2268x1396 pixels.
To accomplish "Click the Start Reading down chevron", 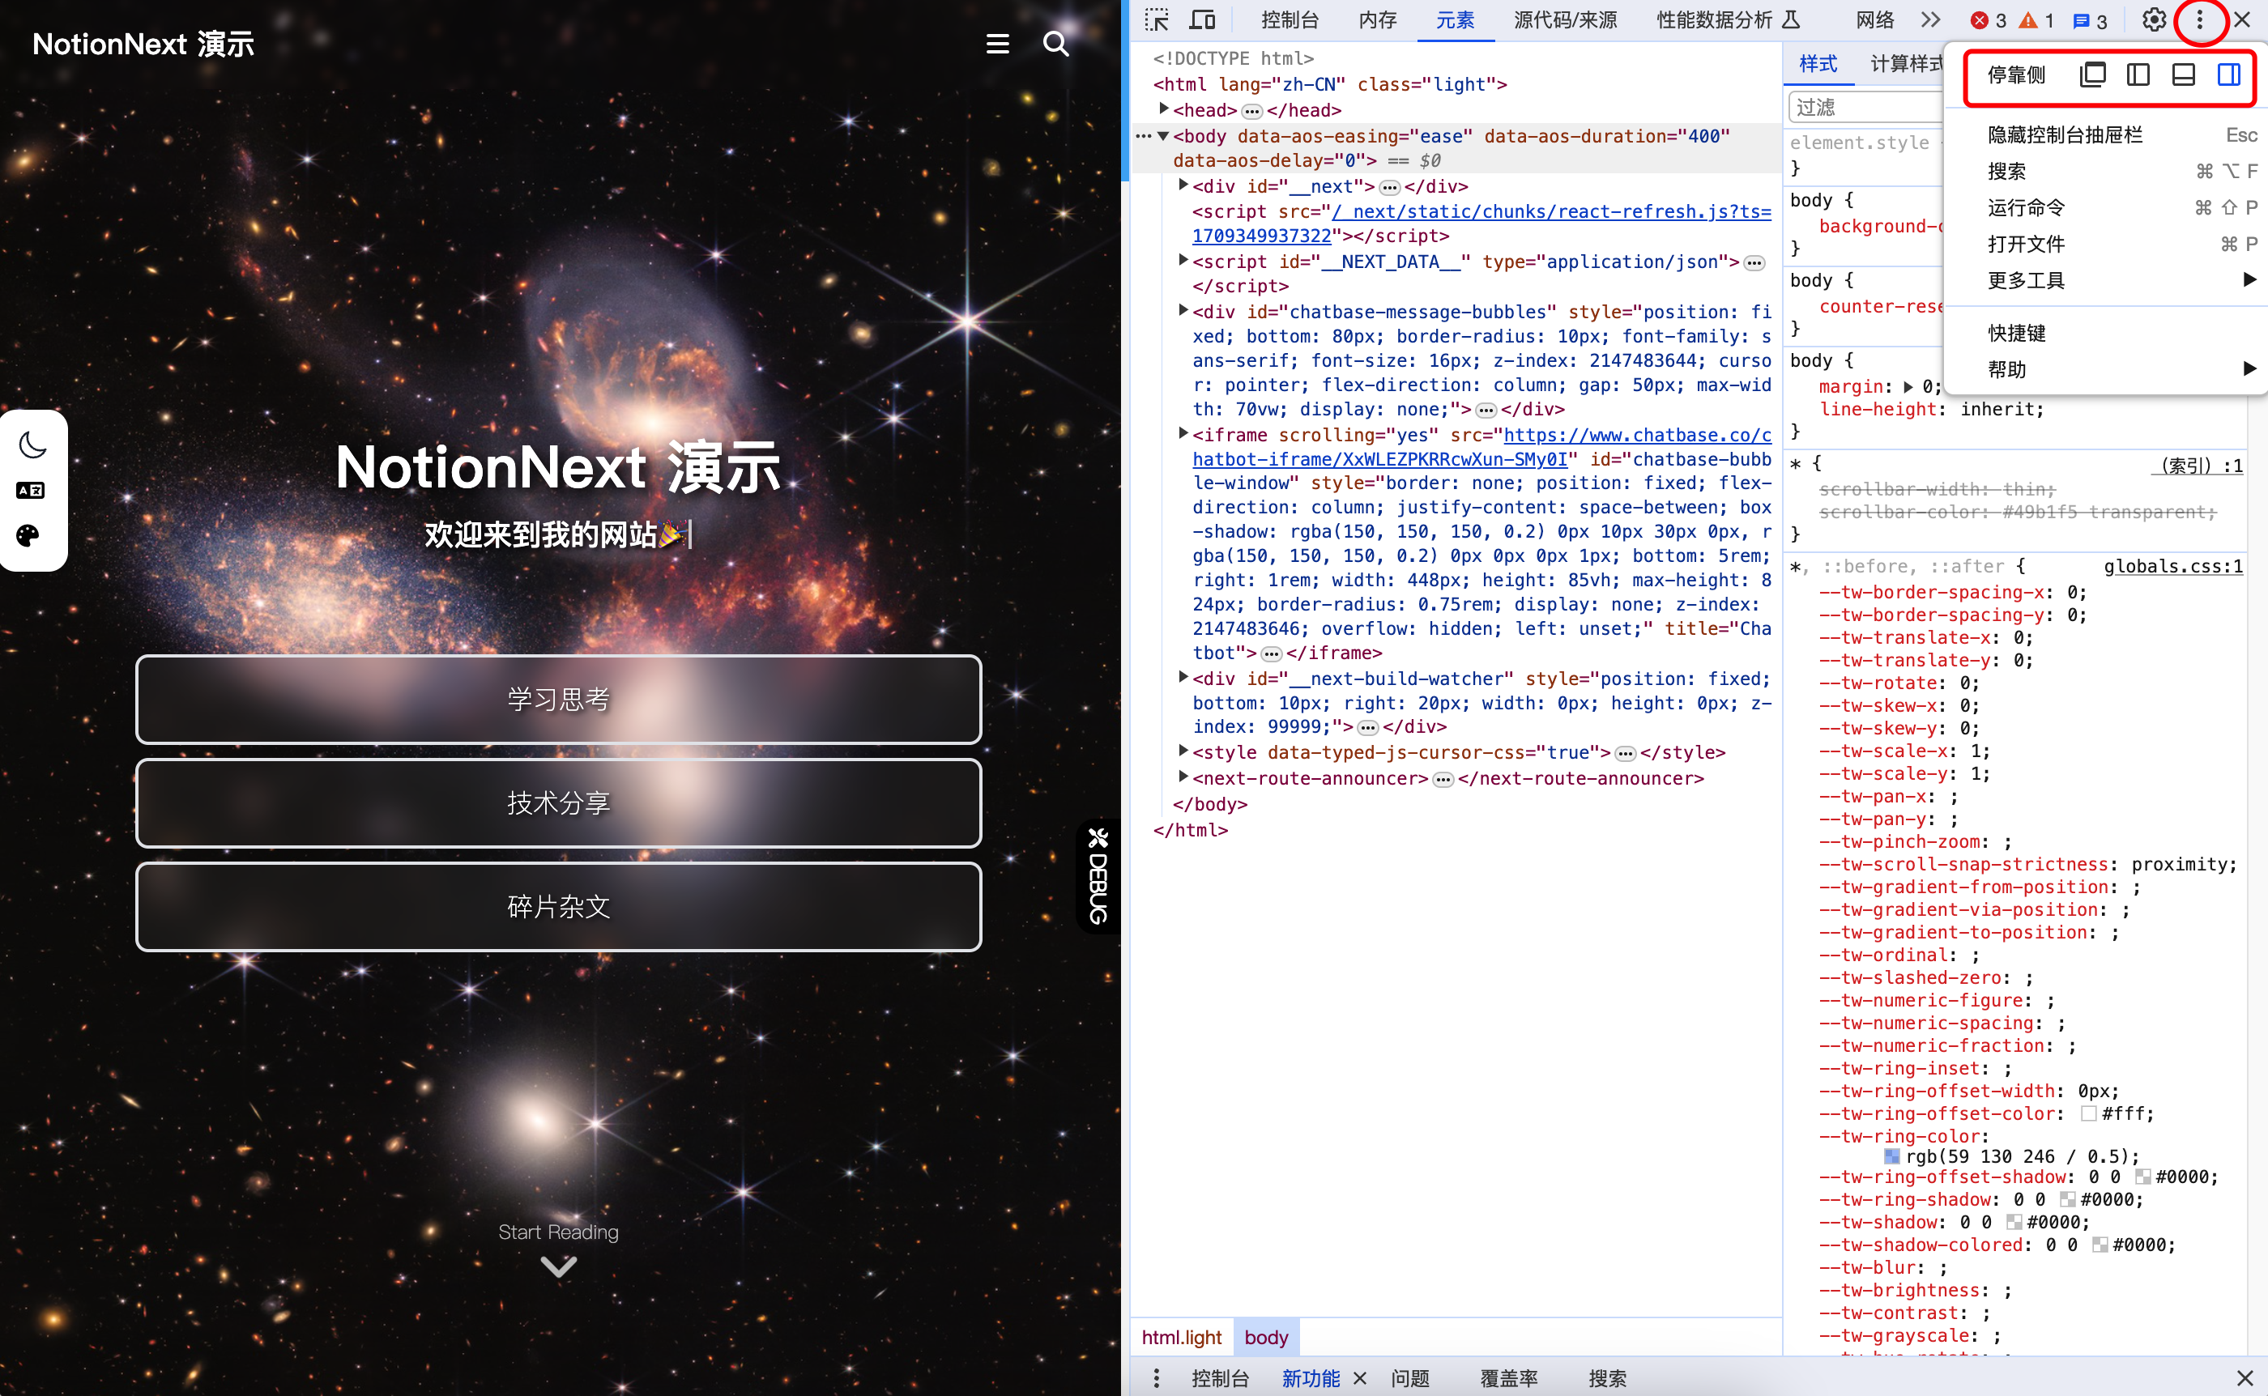I will 559,1266.
